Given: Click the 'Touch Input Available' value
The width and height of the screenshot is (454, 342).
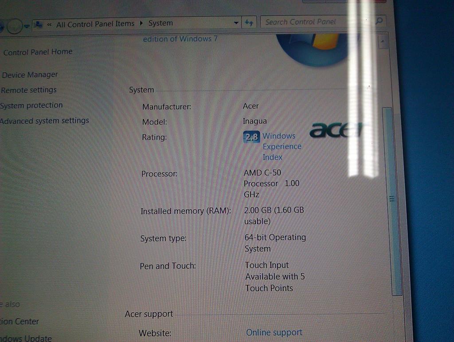Looking at the screenshot, I should 275,276.
